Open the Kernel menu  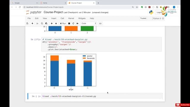click(71, 18)
